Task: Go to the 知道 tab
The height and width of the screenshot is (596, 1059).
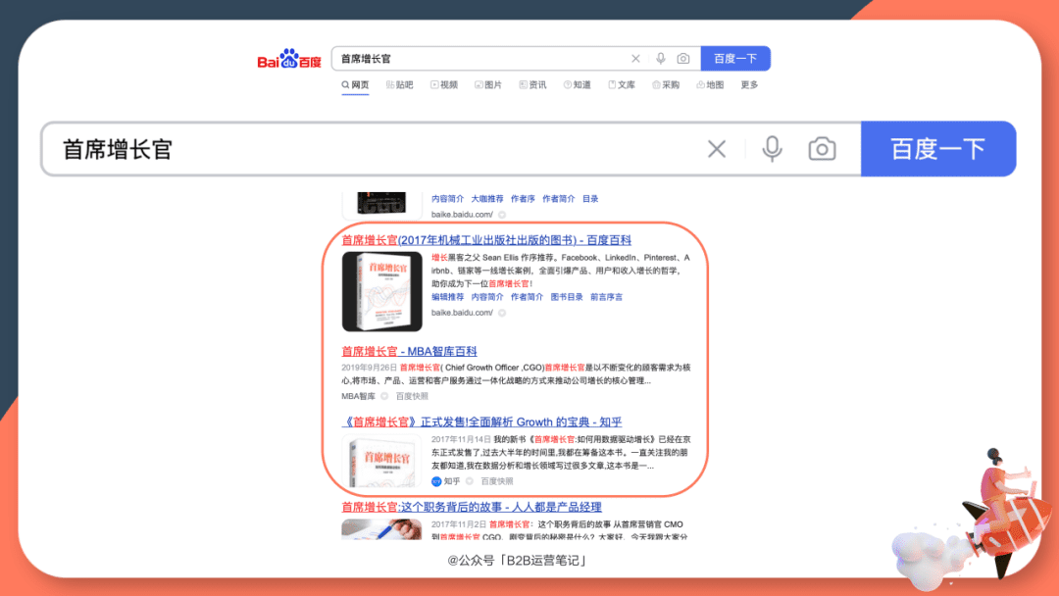Action: [x=578, y=85]
